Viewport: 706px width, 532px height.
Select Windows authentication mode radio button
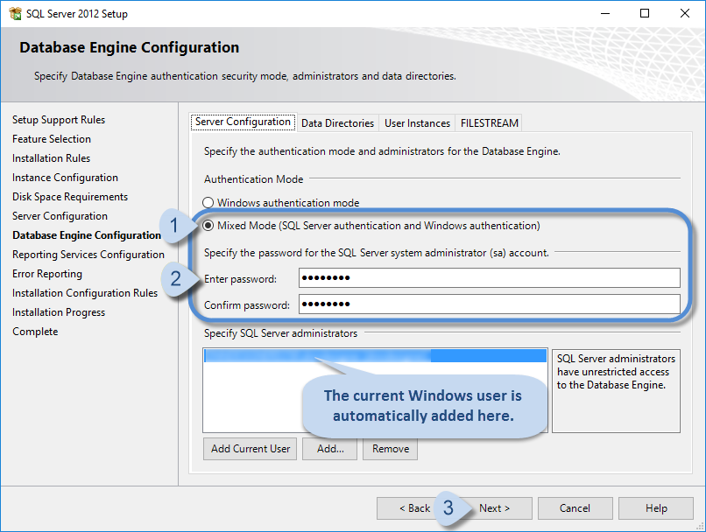coord(208,203)
